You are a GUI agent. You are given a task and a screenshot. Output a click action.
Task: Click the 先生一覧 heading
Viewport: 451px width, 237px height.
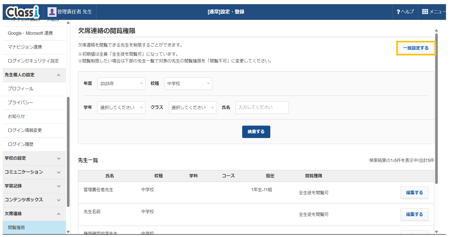(88, 160)
